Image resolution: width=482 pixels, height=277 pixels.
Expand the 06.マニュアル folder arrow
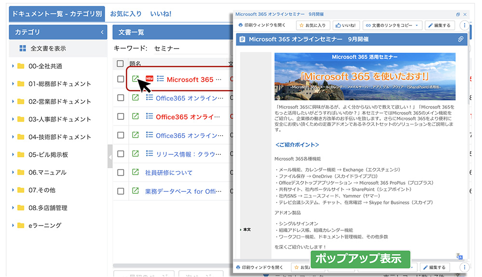click(x=13, y=172)
